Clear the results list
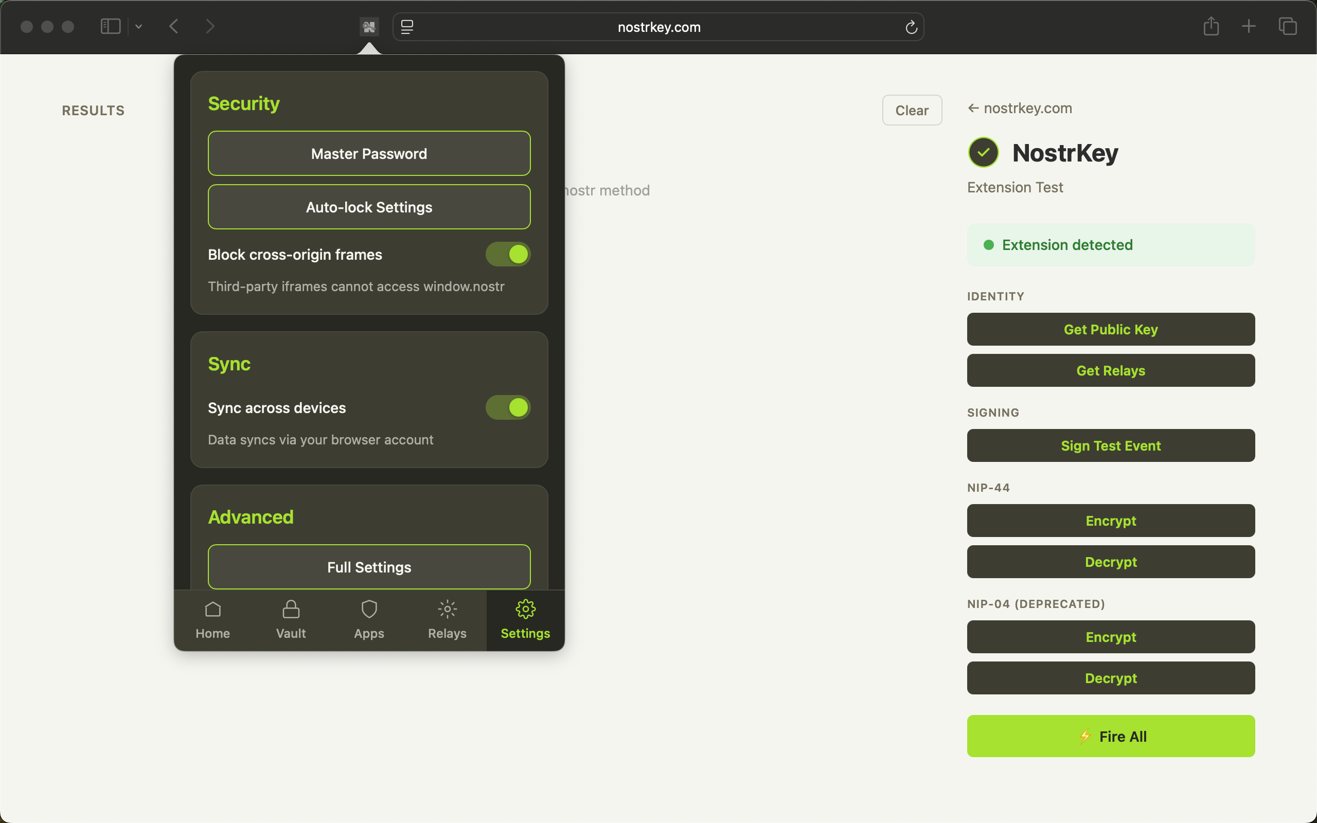 [x=912, y=110]
